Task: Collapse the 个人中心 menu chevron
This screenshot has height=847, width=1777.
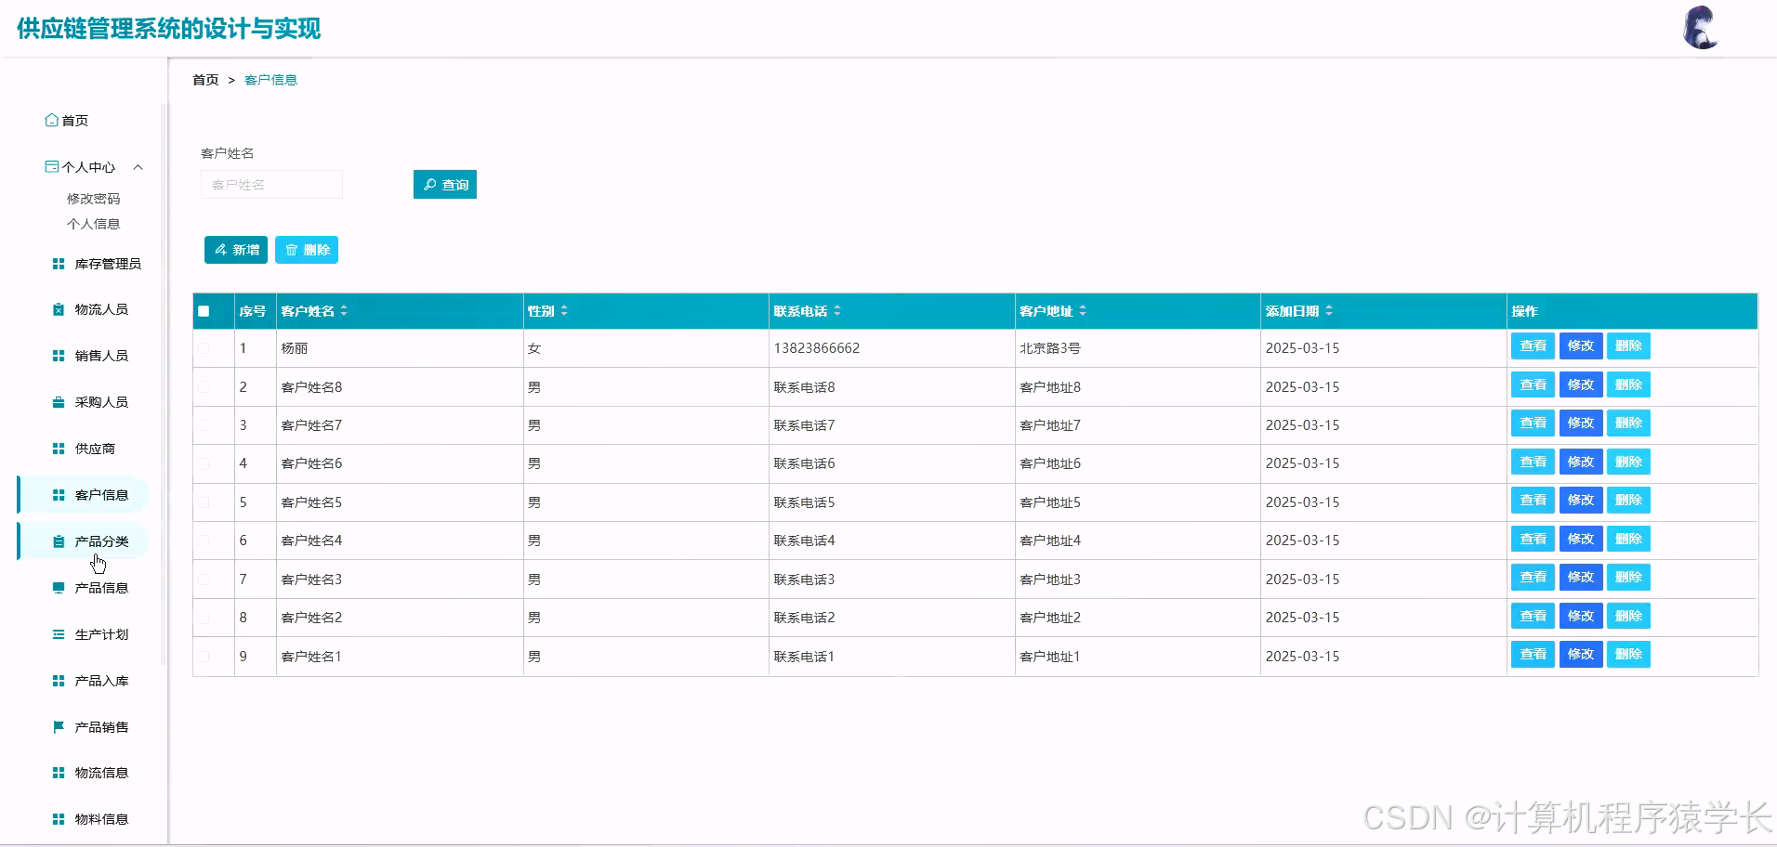Action: [x=138, y=167]
